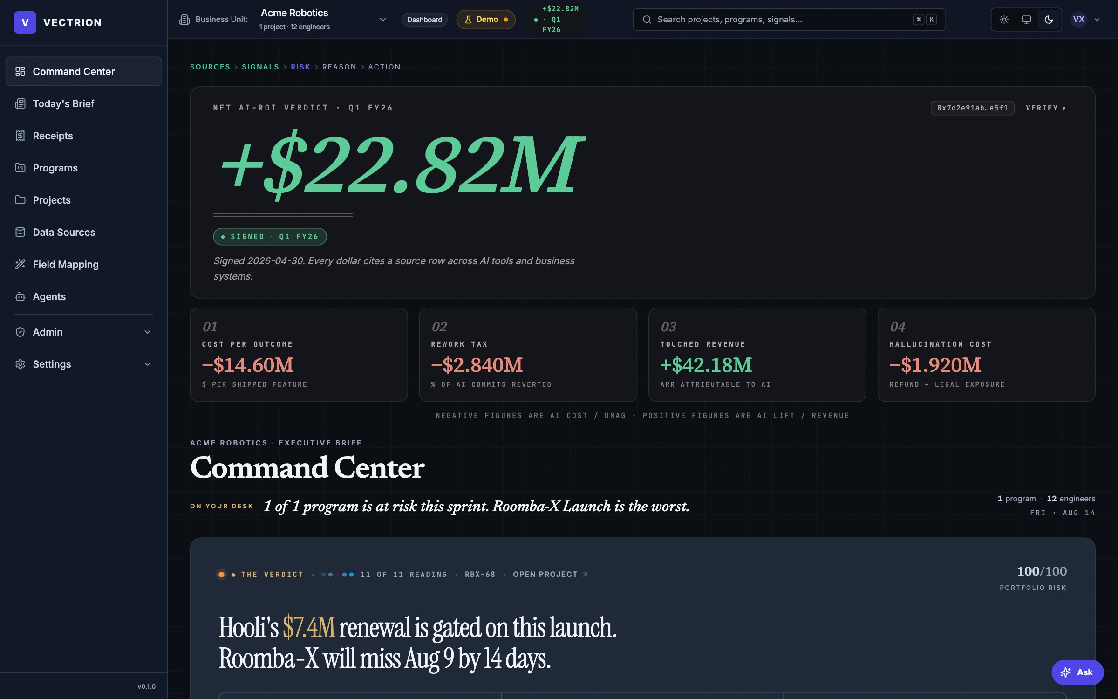This screenshot has height=699, width=1118.
Task: Click the sparkle icon on Ask button
Action: [1066, 672]
